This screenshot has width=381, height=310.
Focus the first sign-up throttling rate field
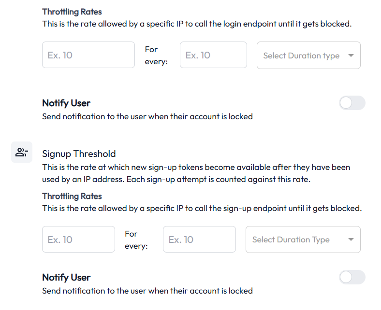(x=78, y=240)
